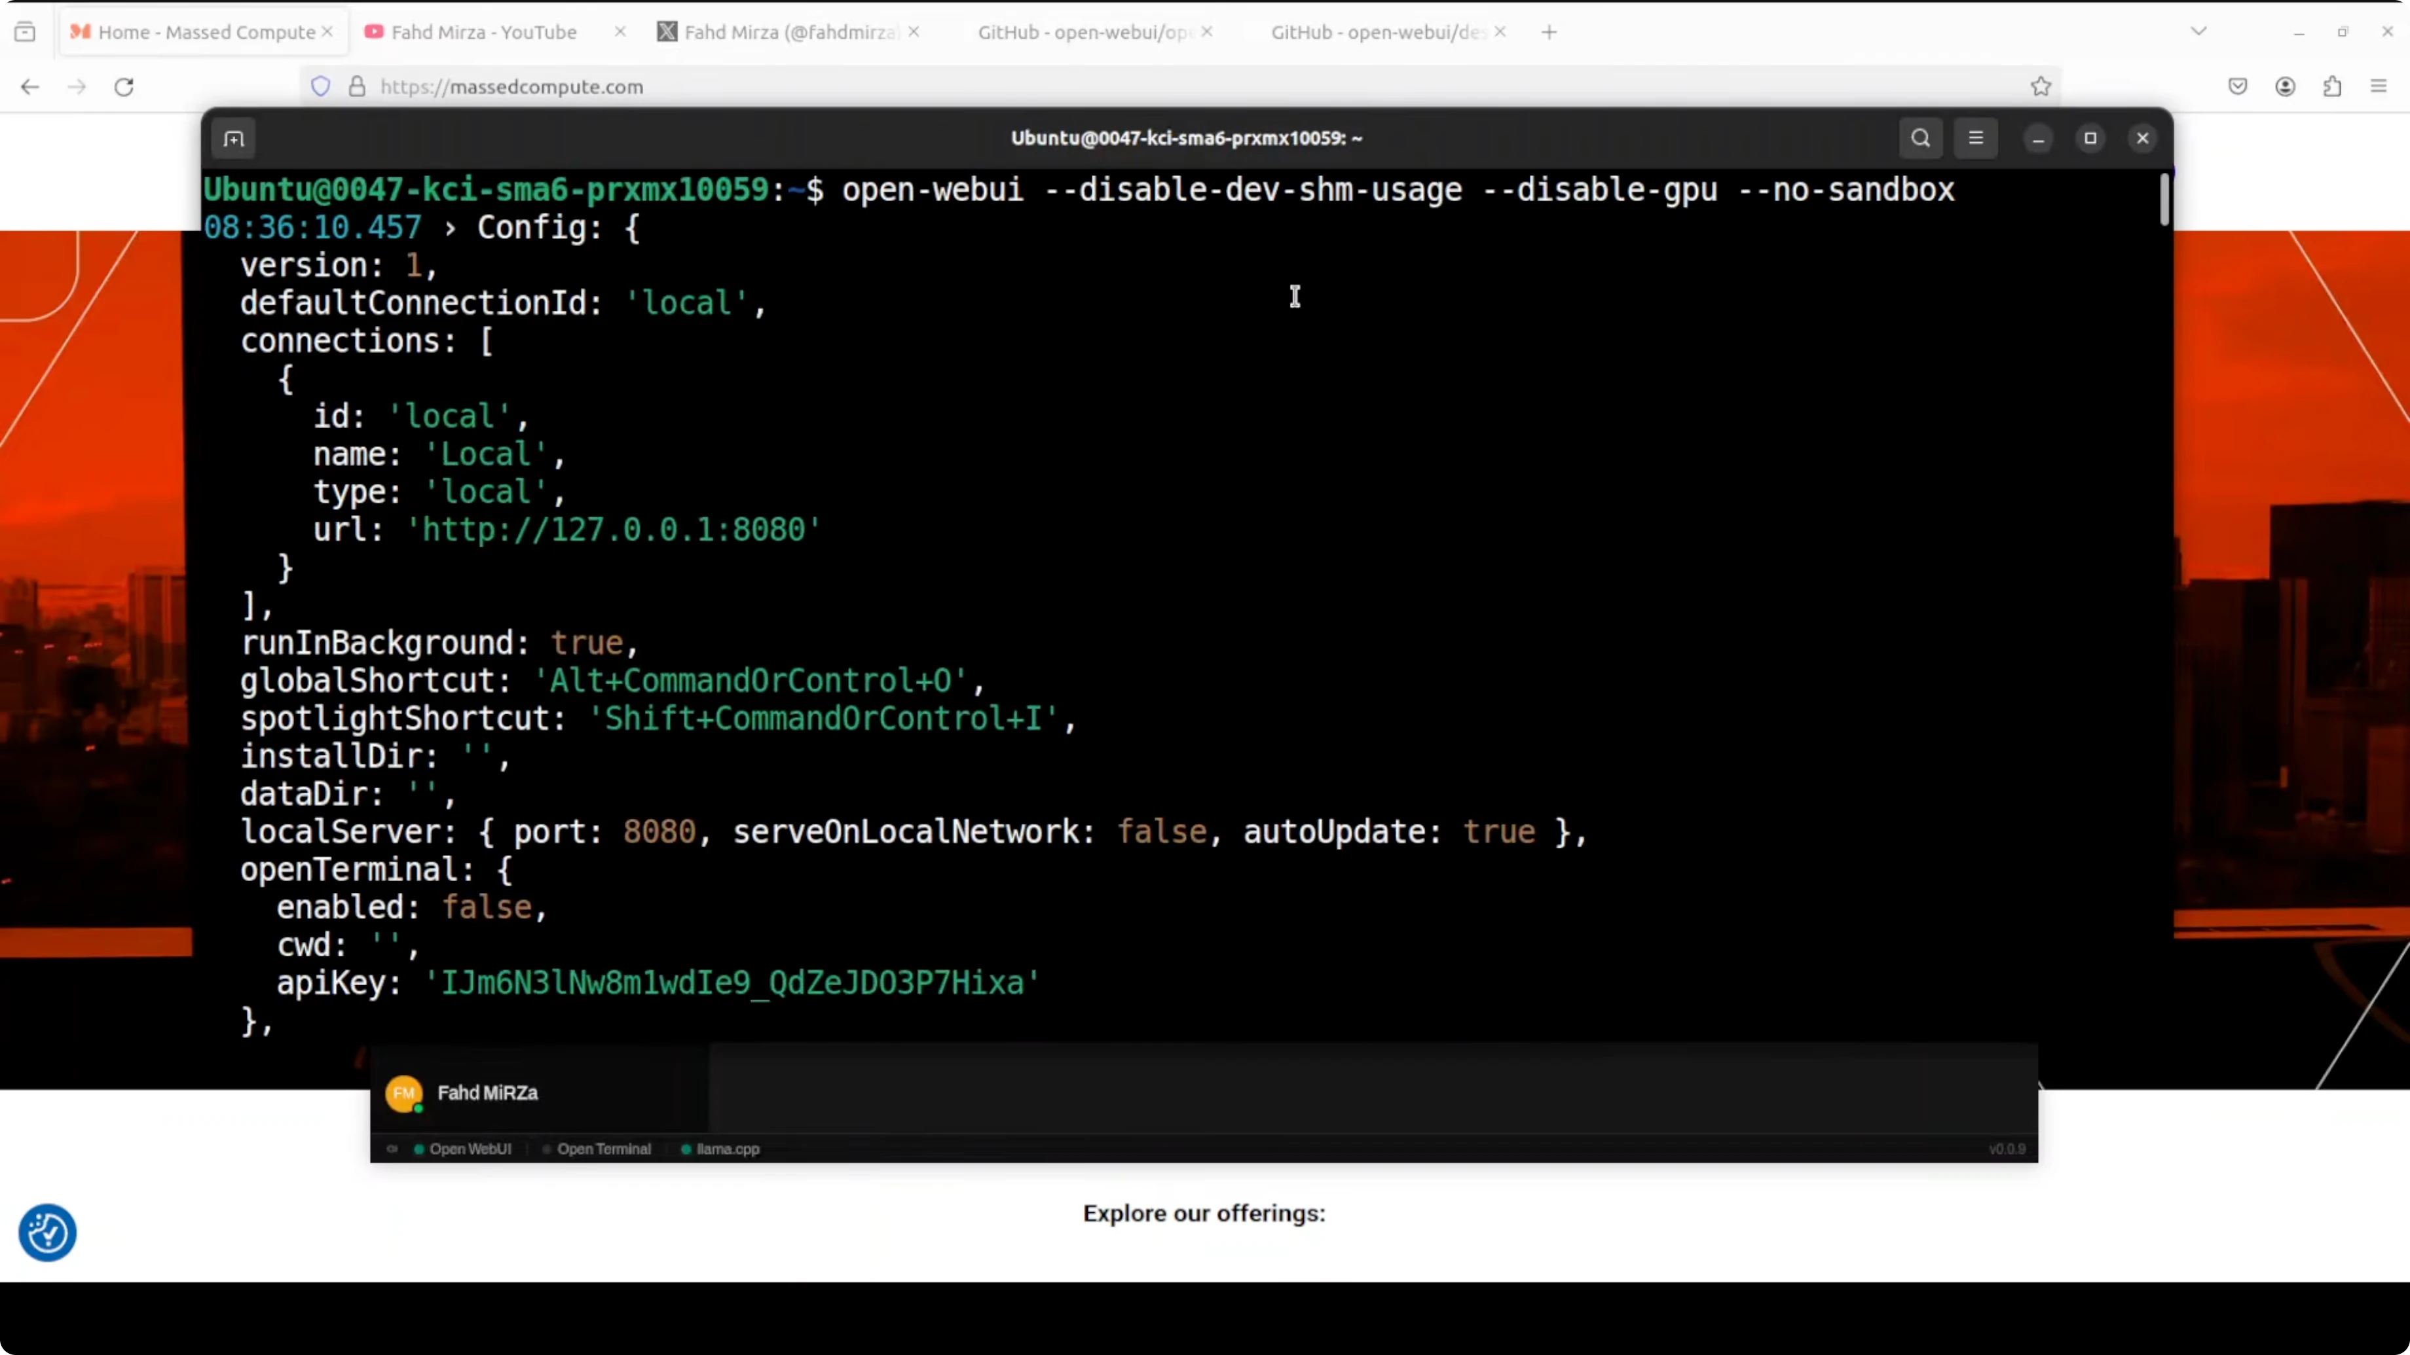This screenshot has width=2410, height=1355.
Task: Open the Firefox application menu
Action: click(2378, 87)
